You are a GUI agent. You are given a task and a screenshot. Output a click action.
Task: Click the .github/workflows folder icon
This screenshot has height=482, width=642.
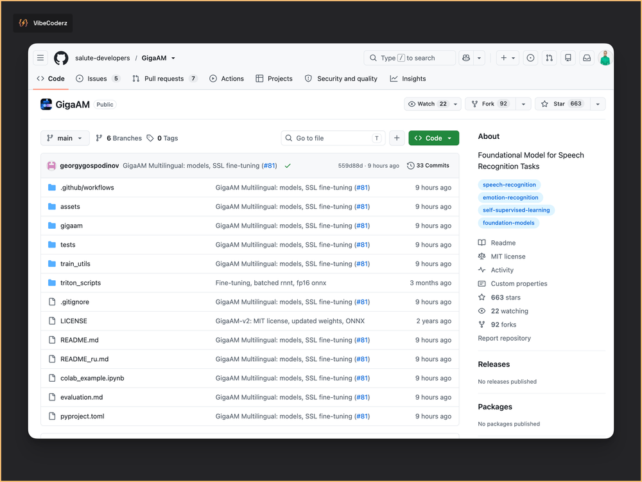coord(52,187)
